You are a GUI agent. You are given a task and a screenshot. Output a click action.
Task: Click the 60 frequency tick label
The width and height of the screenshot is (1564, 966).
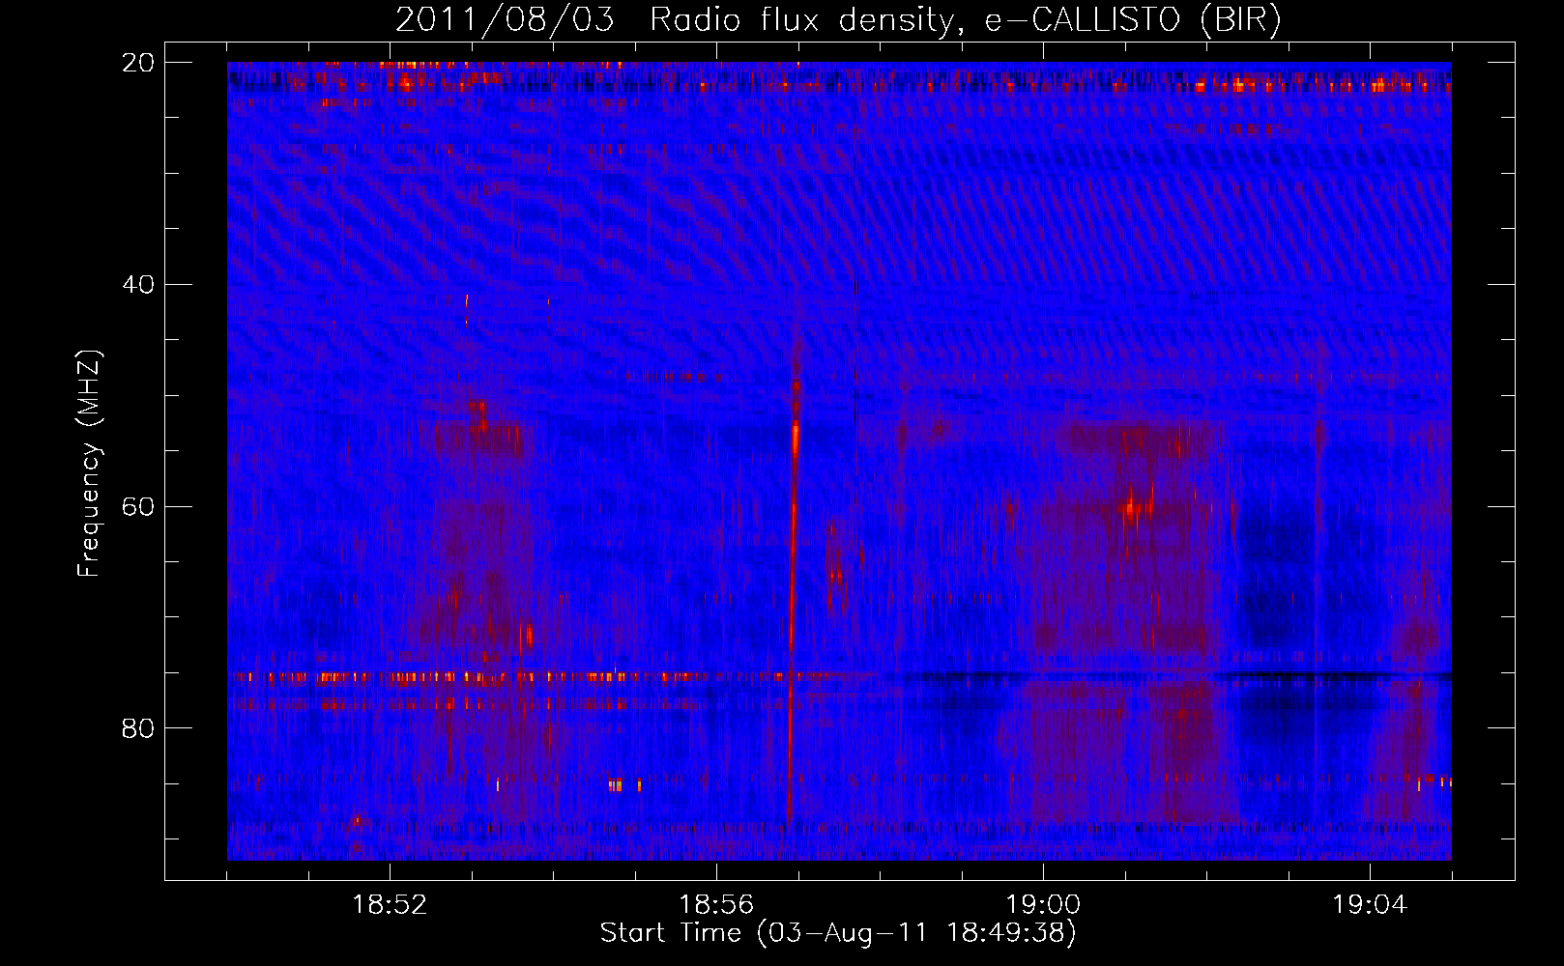pos(137,507)
